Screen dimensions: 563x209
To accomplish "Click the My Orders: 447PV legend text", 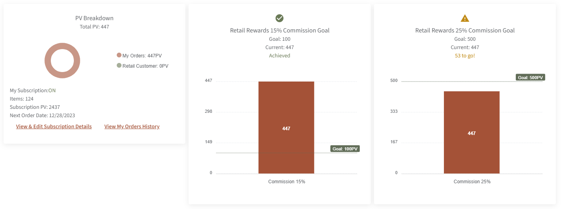I will 145,56.
